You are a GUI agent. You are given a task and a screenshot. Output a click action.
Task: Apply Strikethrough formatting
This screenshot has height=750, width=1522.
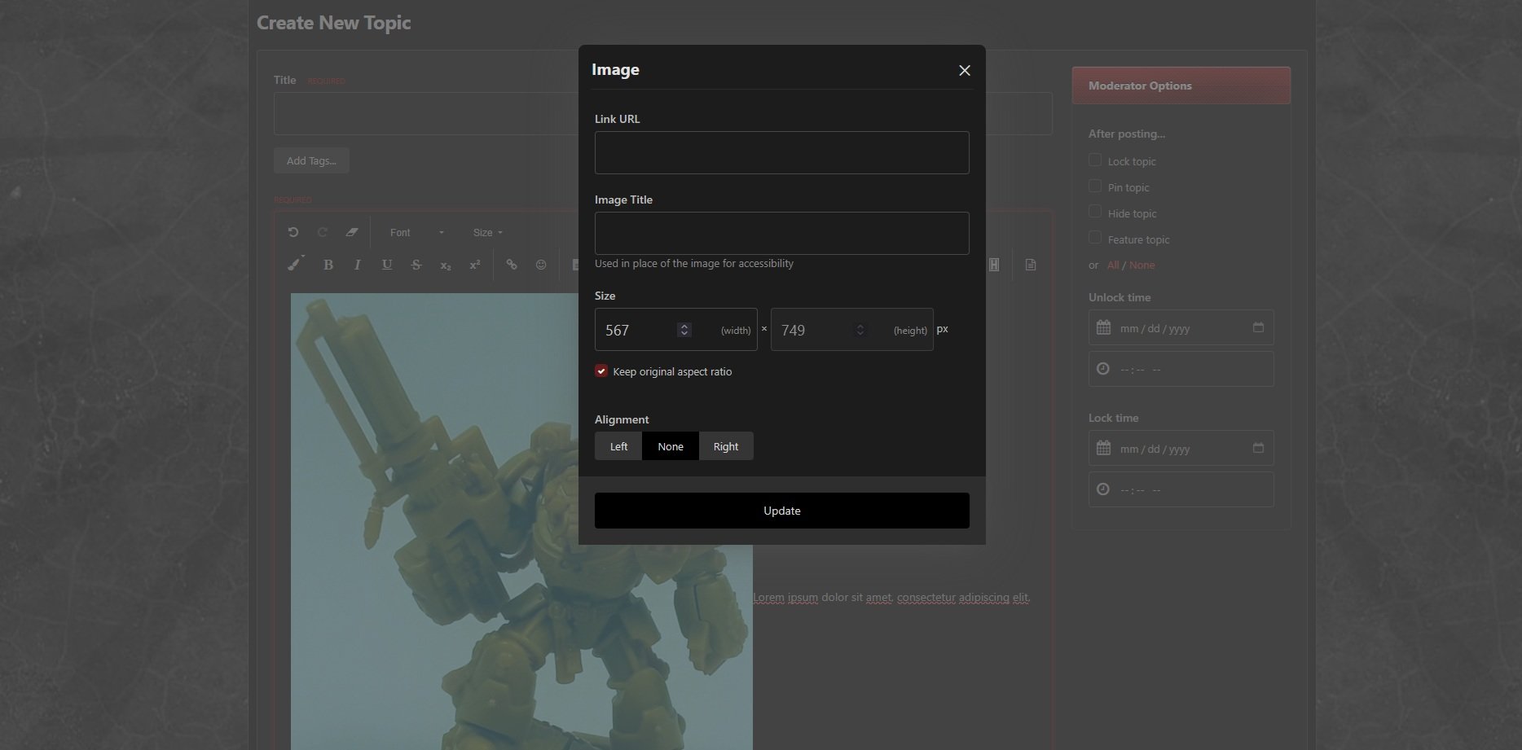click(416, 265)
